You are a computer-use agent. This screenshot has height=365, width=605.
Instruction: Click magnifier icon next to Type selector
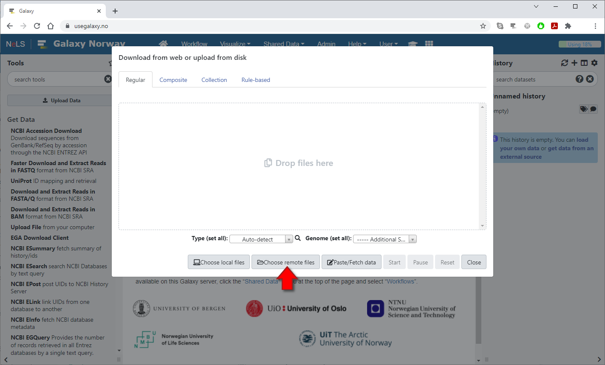pos(298,239)
